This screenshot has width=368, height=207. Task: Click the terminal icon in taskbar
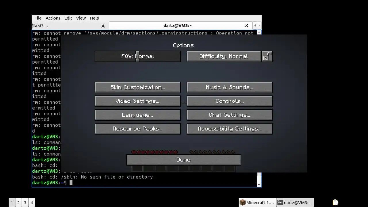click(280, 203)
